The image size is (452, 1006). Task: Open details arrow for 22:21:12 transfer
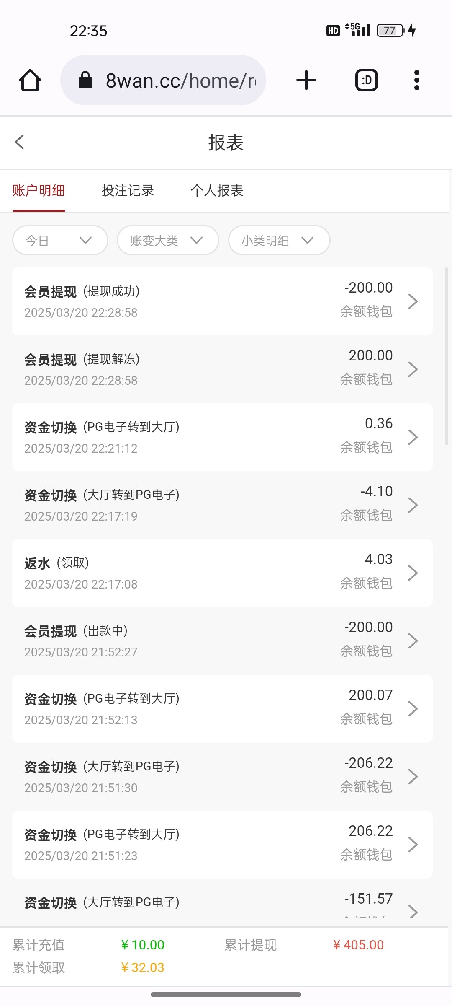point(413,437)
